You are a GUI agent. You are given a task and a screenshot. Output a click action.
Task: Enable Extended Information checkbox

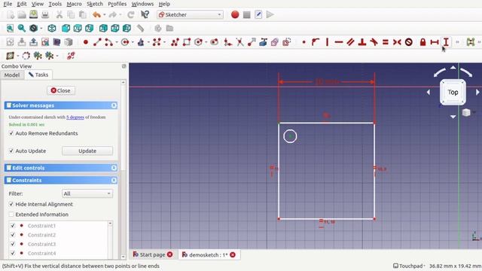[11, 215]
